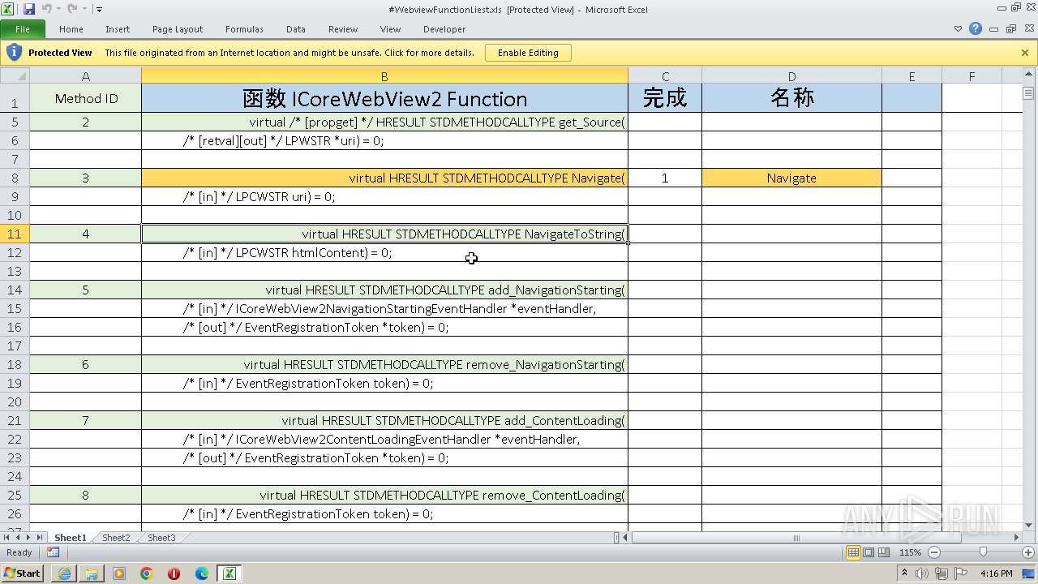Open the Page Layout ribbon tab
Image resolution: width=1038 pixels, height=584 pixels.
(178, 29)
